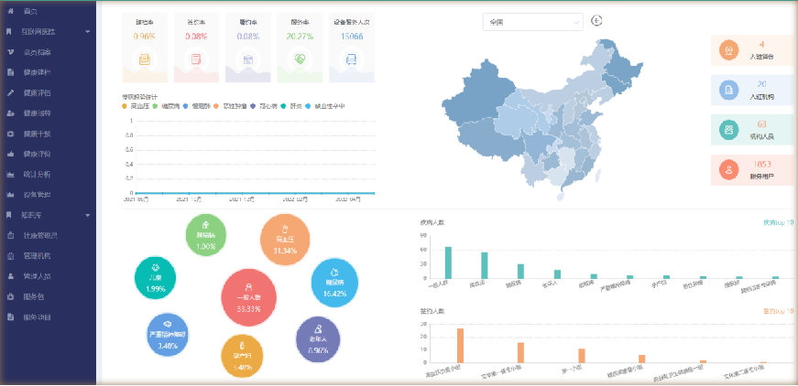This screenshot has height=386, width=798.
Task: Click the orange icon on top-right stat card
Action: point(728,49)
